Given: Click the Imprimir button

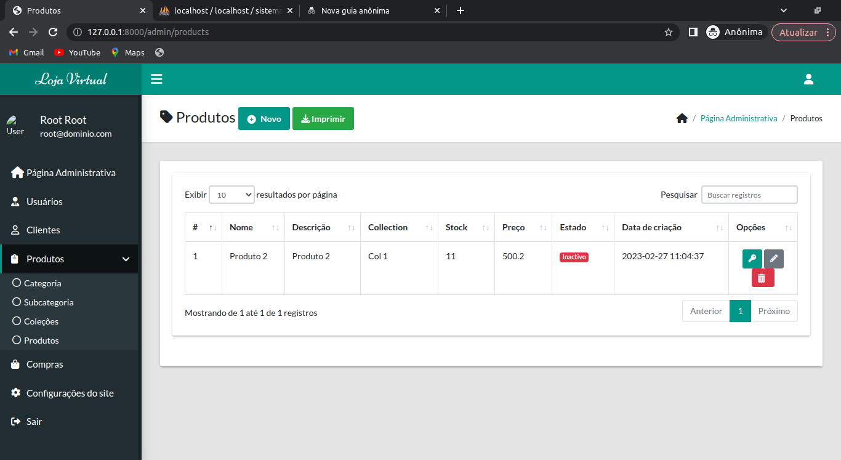Looking at the screenshot, I should coord(323,118).
